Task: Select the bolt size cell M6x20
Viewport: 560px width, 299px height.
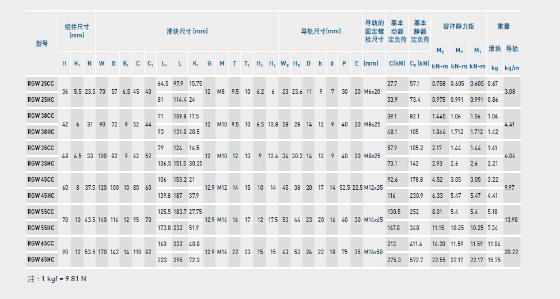Action: (372, 91)
